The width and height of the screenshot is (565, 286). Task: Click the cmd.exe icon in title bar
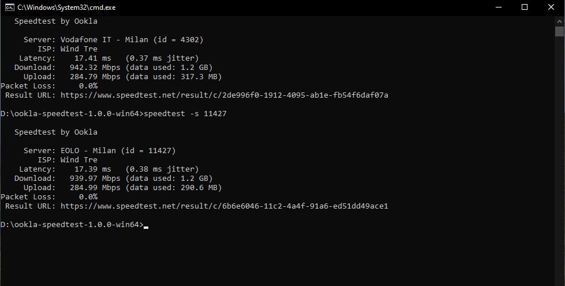10,7
